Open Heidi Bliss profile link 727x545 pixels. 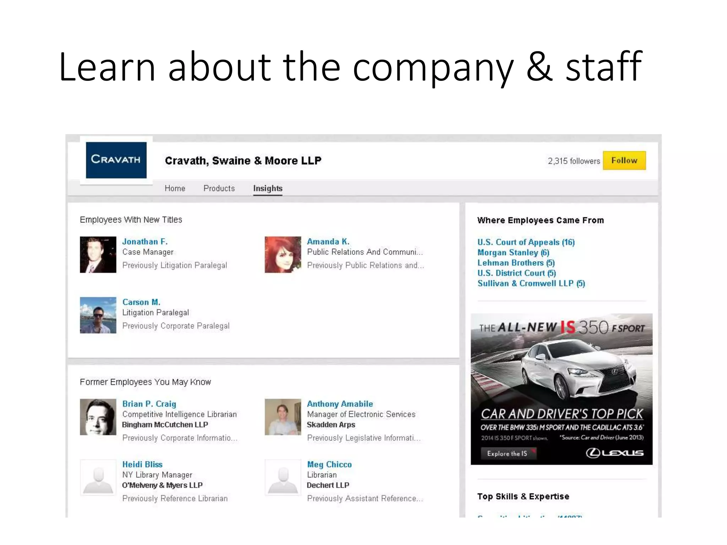click(x=142, y=464)
